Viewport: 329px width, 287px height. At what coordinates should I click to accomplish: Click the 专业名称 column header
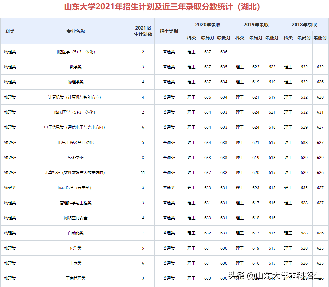pos(75,31)
